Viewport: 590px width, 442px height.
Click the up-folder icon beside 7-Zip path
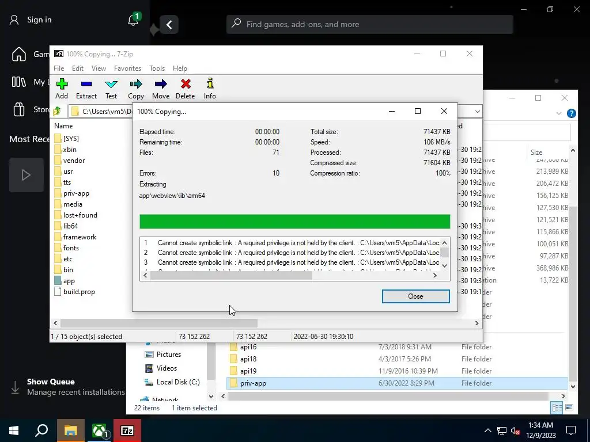tap(57, 111)
